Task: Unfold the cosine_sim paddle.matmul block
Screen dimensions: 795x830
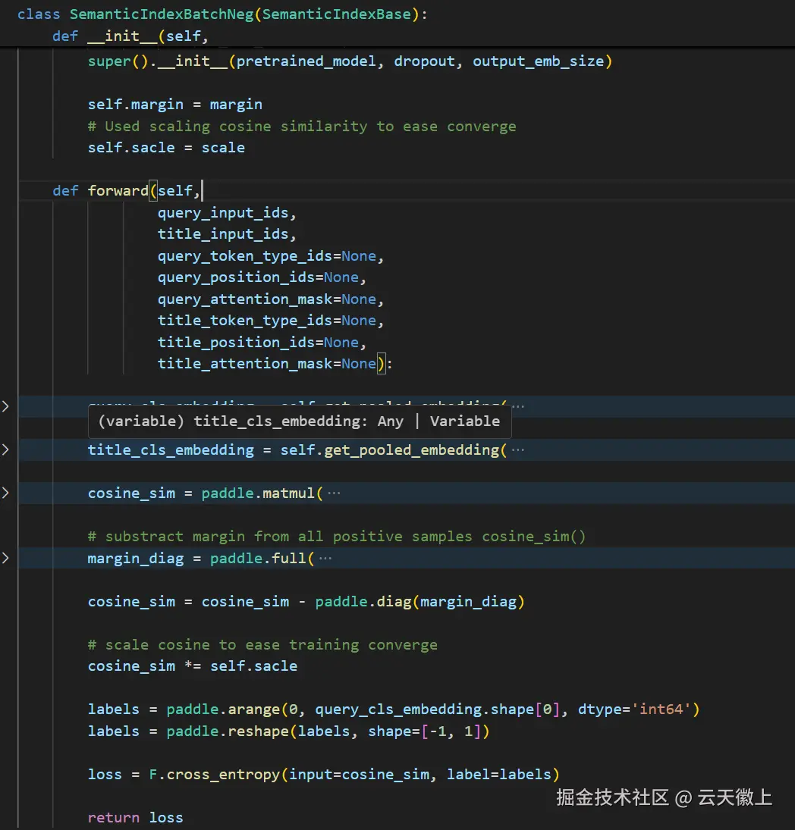Action: pos(5,493)
